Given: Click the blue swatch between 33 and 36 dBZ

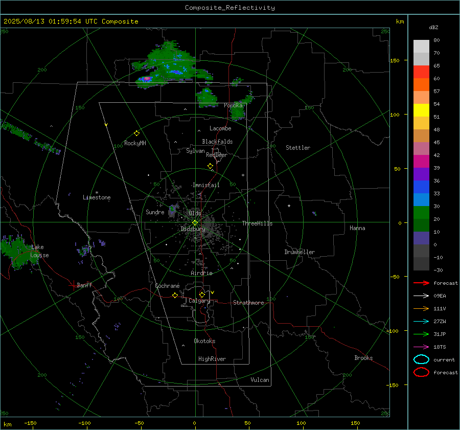Looking at the screenshot, I should pos(421,187).
